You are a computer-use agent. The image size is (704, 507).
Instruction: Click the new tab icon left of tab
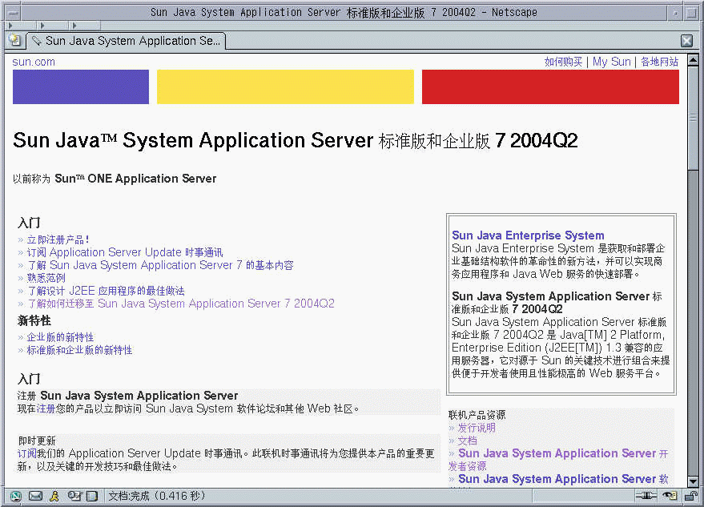pos(14,40)
